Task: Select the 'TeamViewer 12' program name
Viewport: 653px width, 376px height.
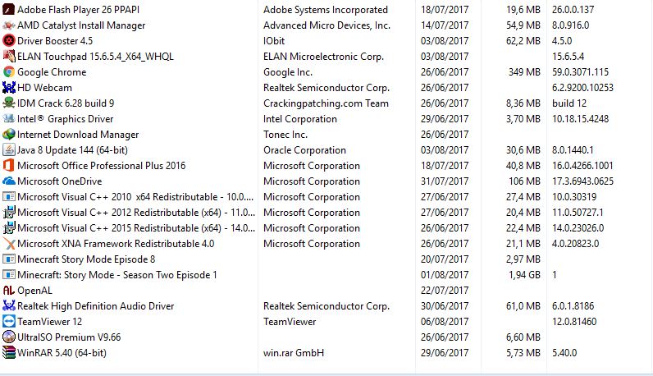Action: tap(49, 322)
